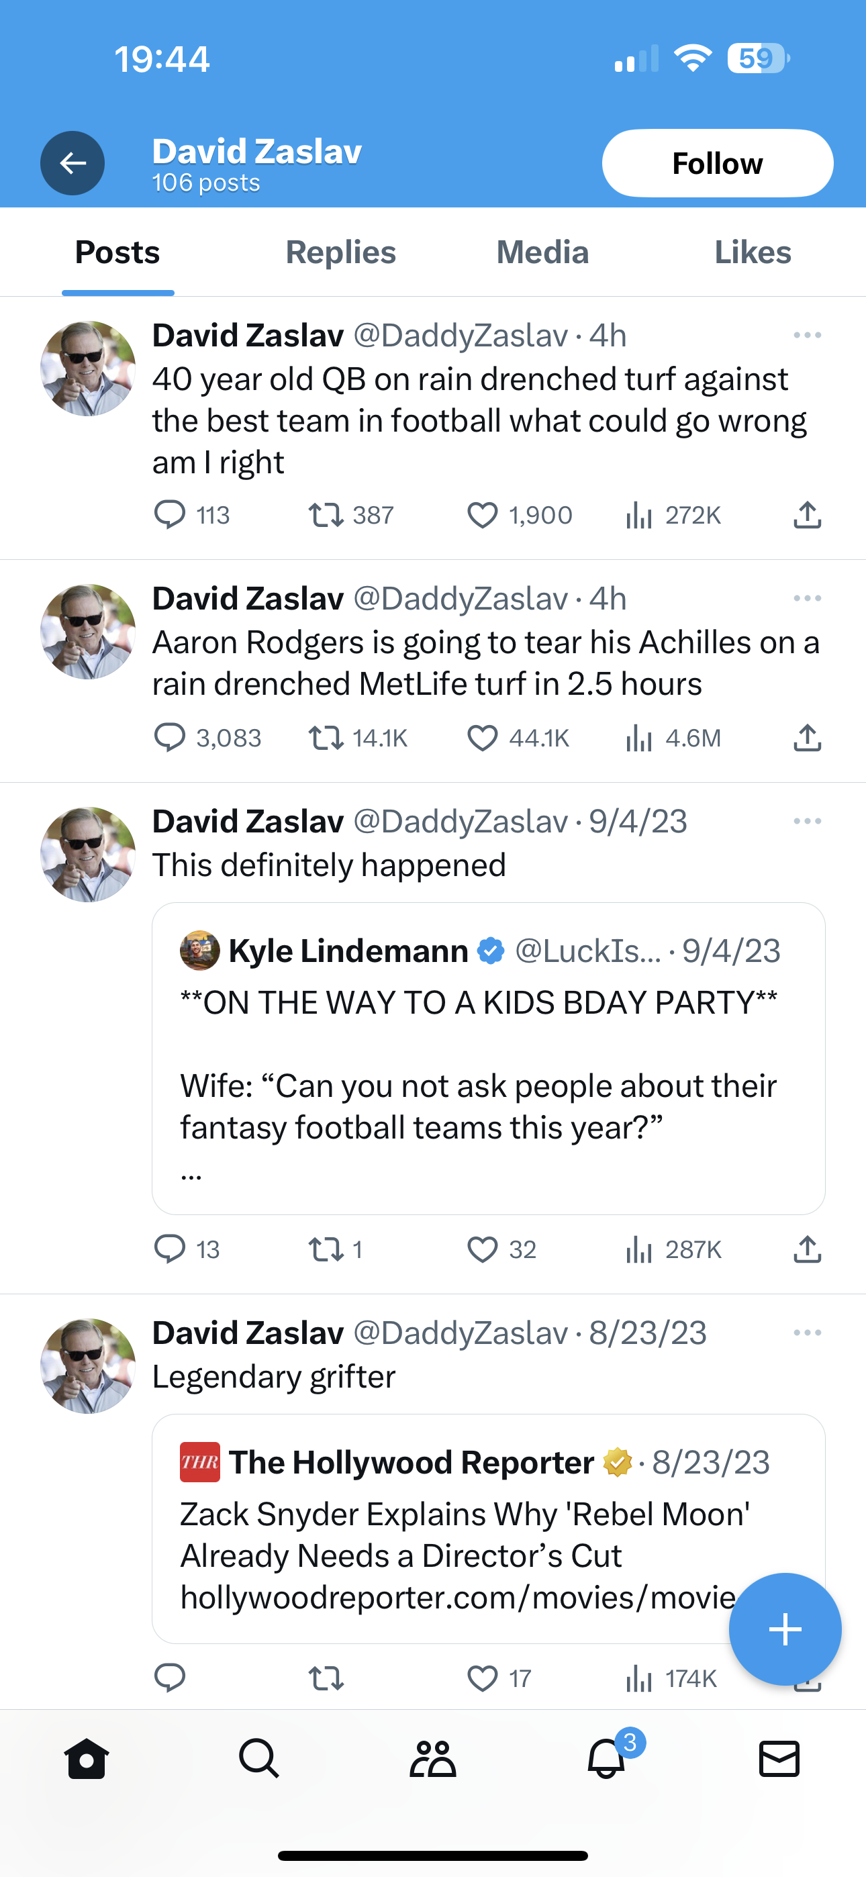This screenshot has width=866, height=1877.
Task: Go to the Home feed
Action: pyautogui.click(x=87, y=1759)
